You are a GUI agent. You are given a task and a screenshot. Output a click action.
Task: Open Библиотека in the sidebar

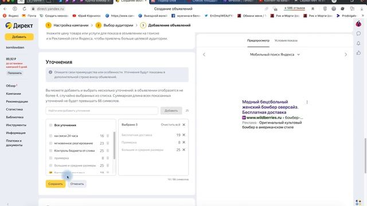(x=15, y=117)
